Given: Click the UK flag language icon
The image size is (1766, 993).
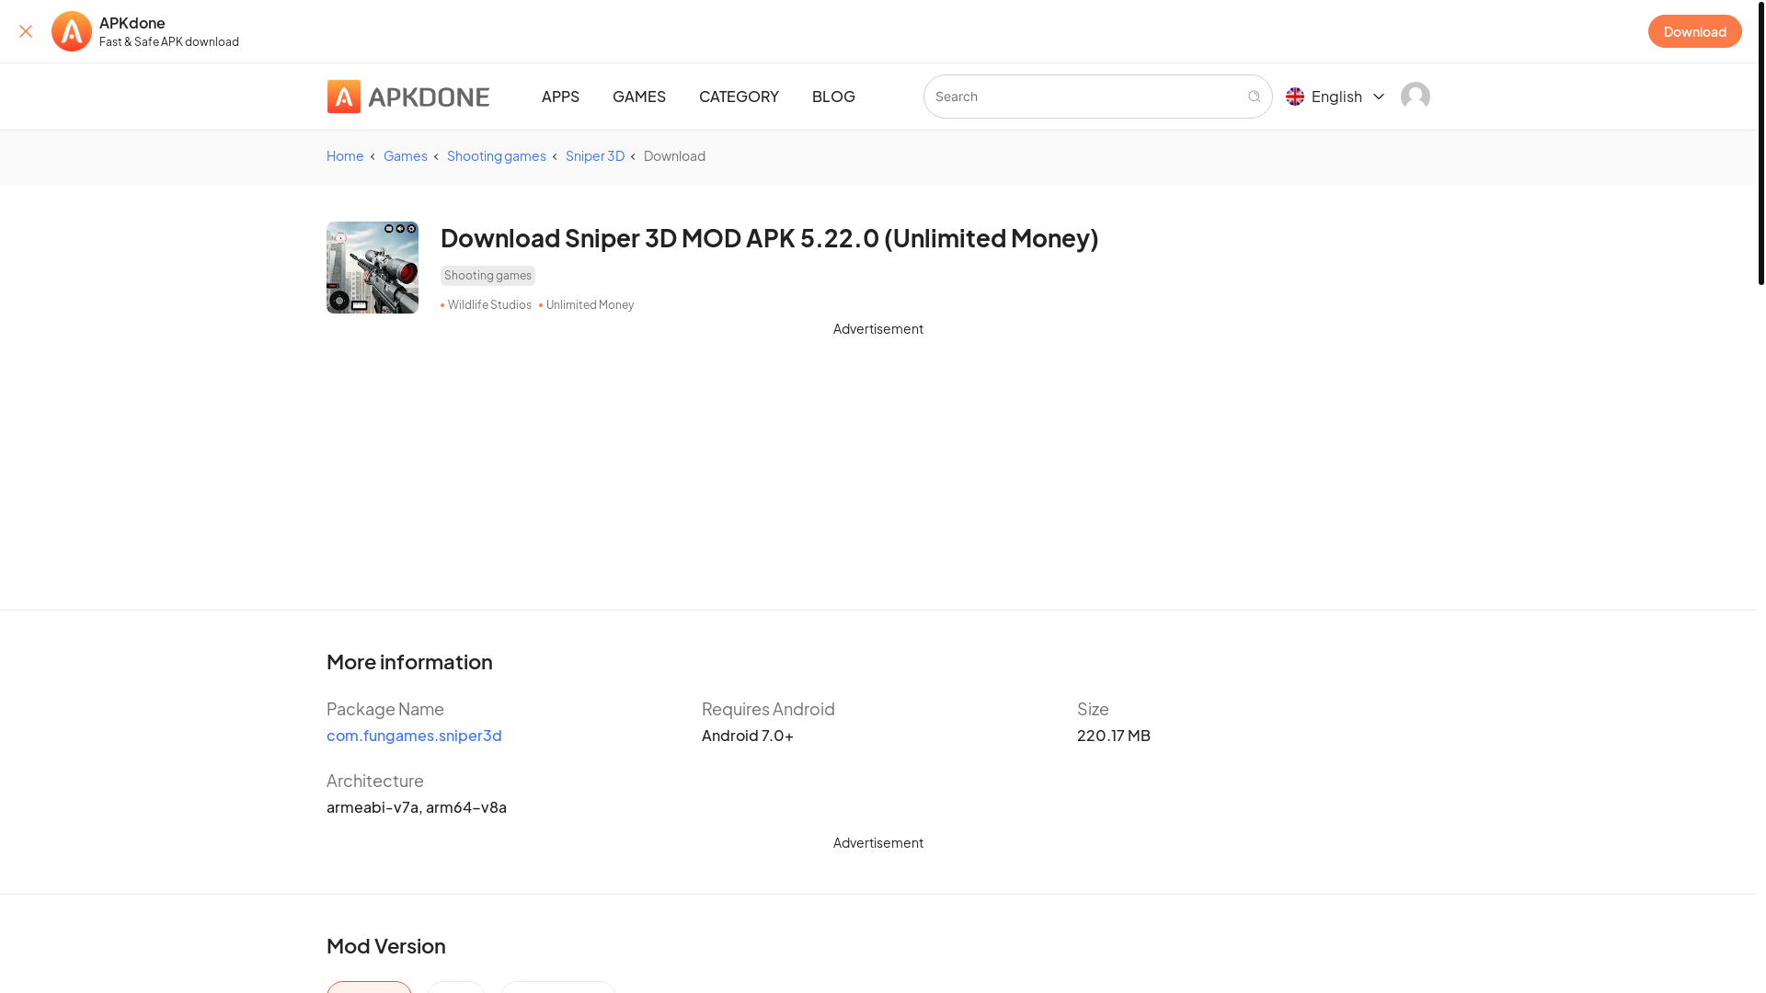Looking at the screenshot, I should pyautogui.click(x=1295, y=97).
